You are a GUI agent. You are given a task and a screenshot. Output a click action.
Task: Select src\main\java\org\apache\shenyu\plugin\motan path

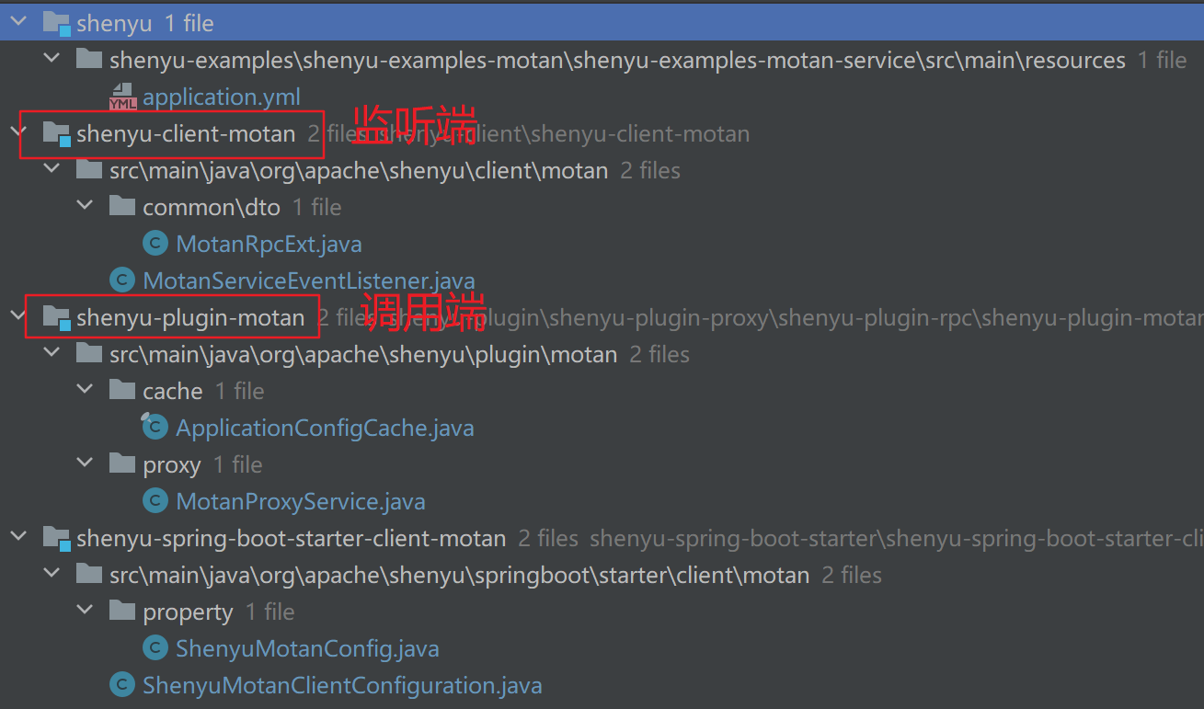[x=363, y=354]
